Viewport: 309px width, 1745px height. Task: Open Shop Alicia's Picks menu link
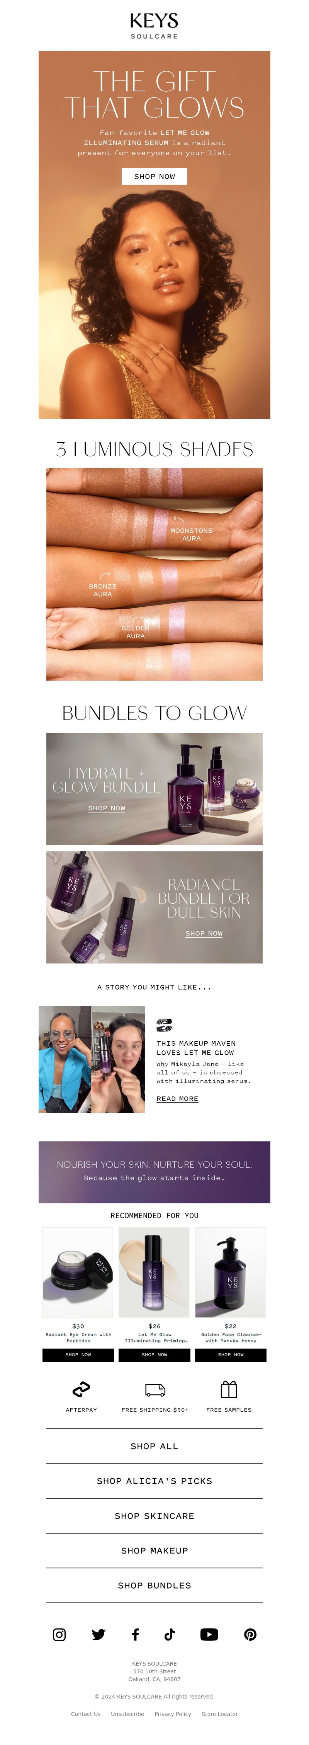(x=154, y=1480)
